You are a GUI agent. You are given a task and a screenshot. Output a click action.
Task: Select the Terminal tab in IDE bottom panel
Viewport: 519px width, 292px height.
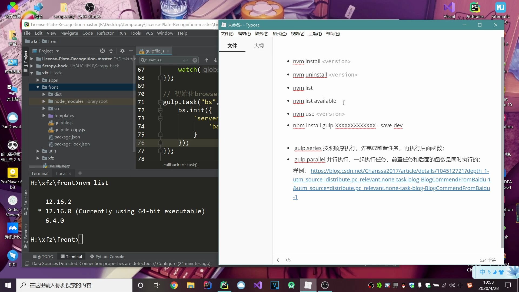pyautogui.click(x=74, y=256)
